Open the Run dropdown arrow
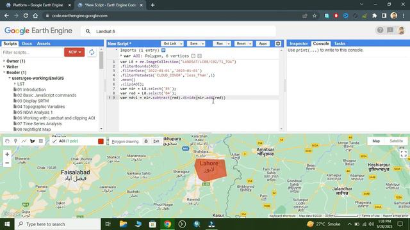 pyautogui.click(x=228, y=43)
